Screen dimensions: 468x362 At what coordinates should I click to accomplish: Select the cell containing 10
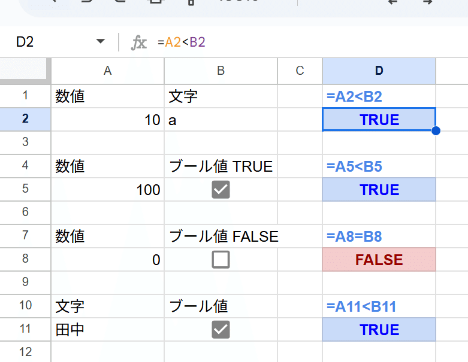point(108,120)
